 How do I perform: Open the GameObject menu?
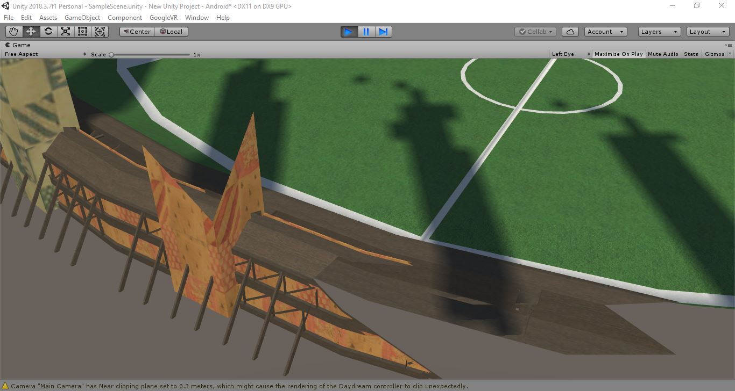[82, 18]
